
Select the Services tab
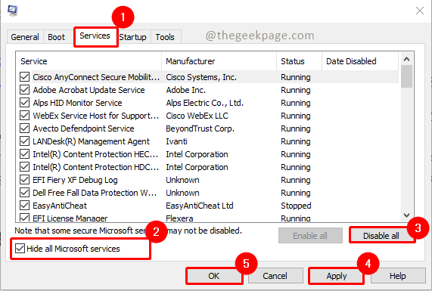tap(95, 36)
